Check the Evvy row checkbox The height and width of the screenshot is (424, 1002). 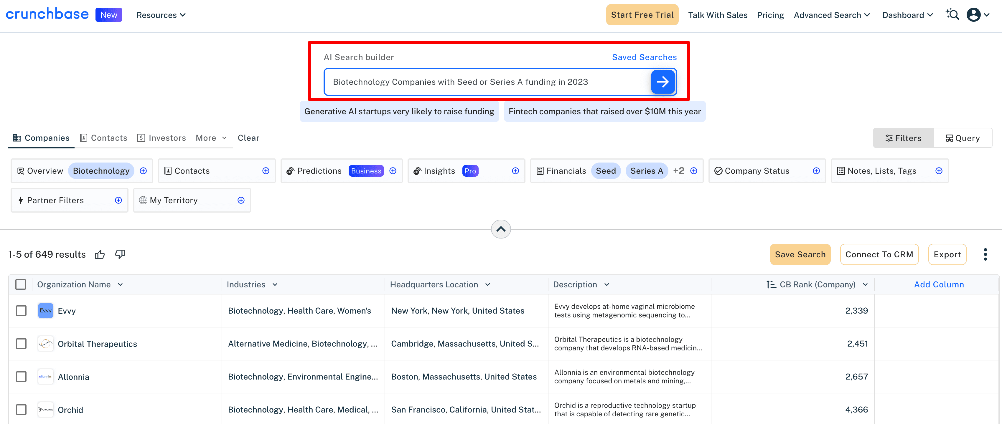coord(21,311)
